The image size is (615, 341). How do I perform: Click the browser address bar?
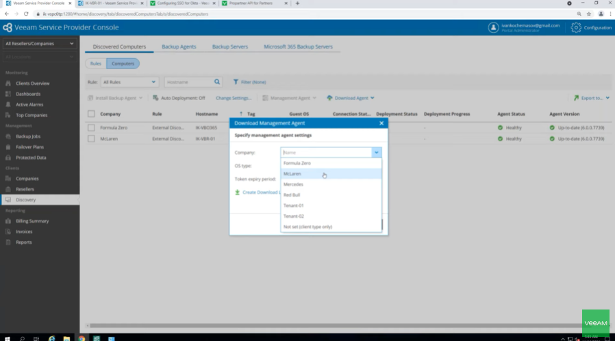(x=306, y=14)
